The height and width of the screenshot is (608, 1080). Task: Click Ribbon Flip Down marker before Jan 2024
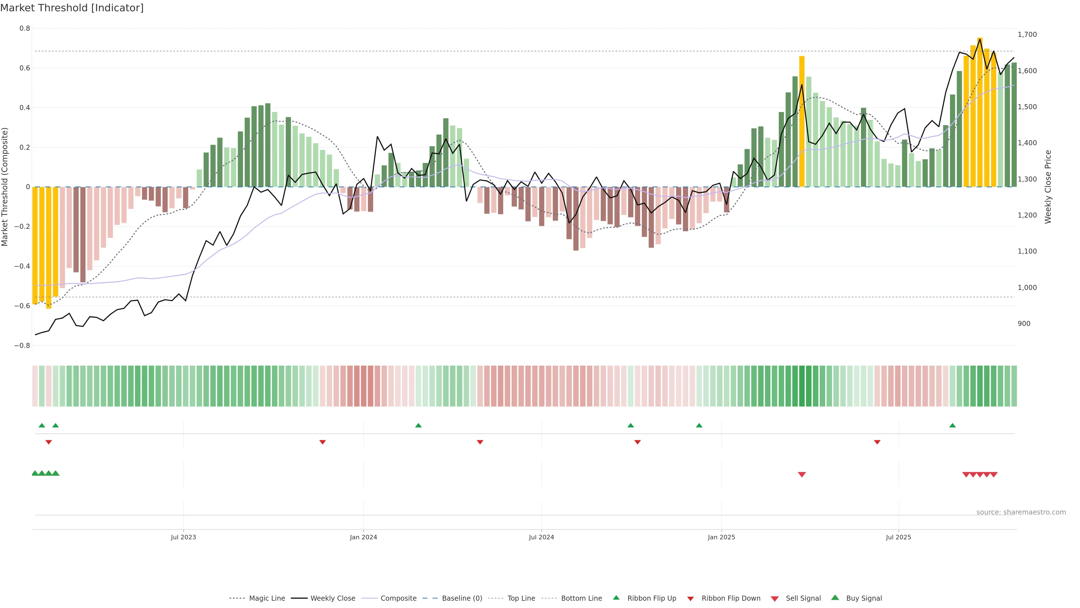pyautogui.click(x=322, y=442)
